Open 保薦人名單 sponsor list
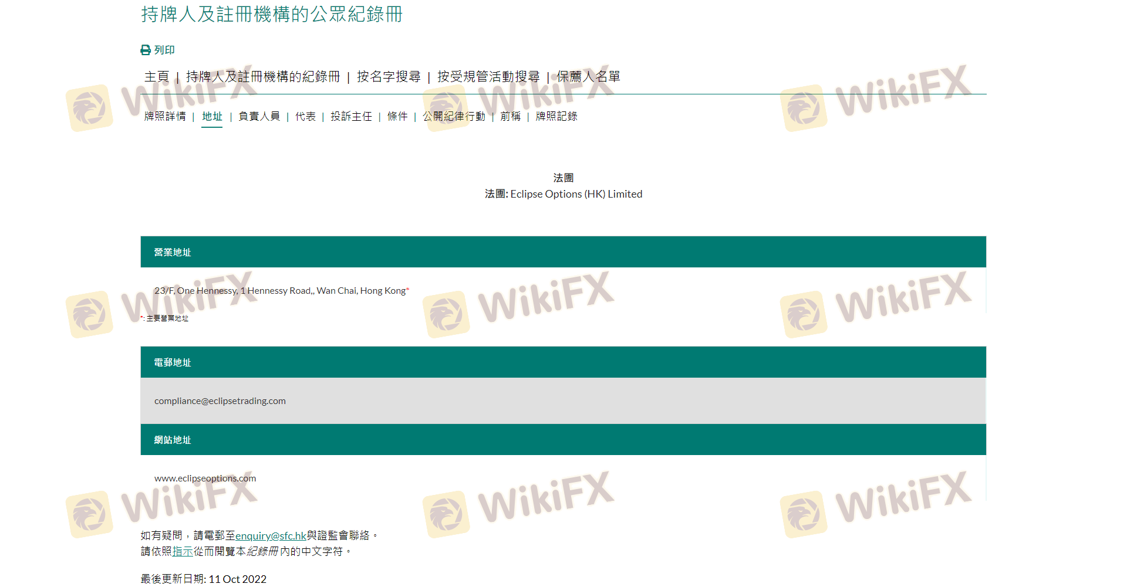1127x587 pixels. (588, 77)
